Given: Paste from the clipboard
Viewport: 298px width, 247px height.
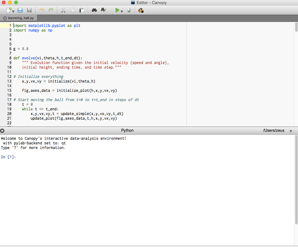Looking at the screenshot, I should pyautogui.click(x=82, y=10).
